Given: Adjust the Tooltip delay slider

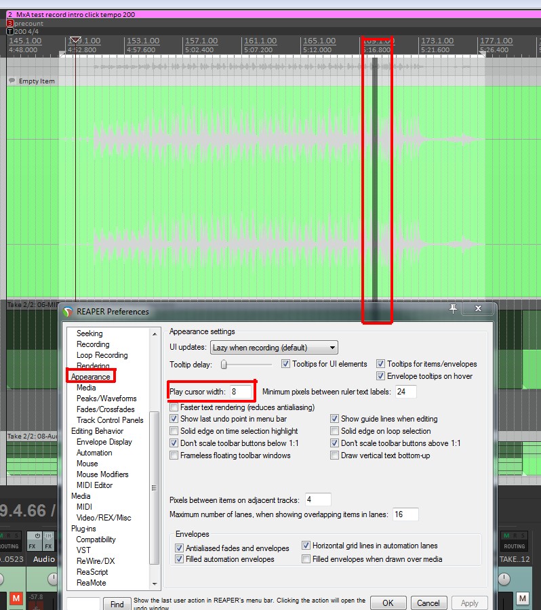Looking at the screenshot, I should (224, 365).
